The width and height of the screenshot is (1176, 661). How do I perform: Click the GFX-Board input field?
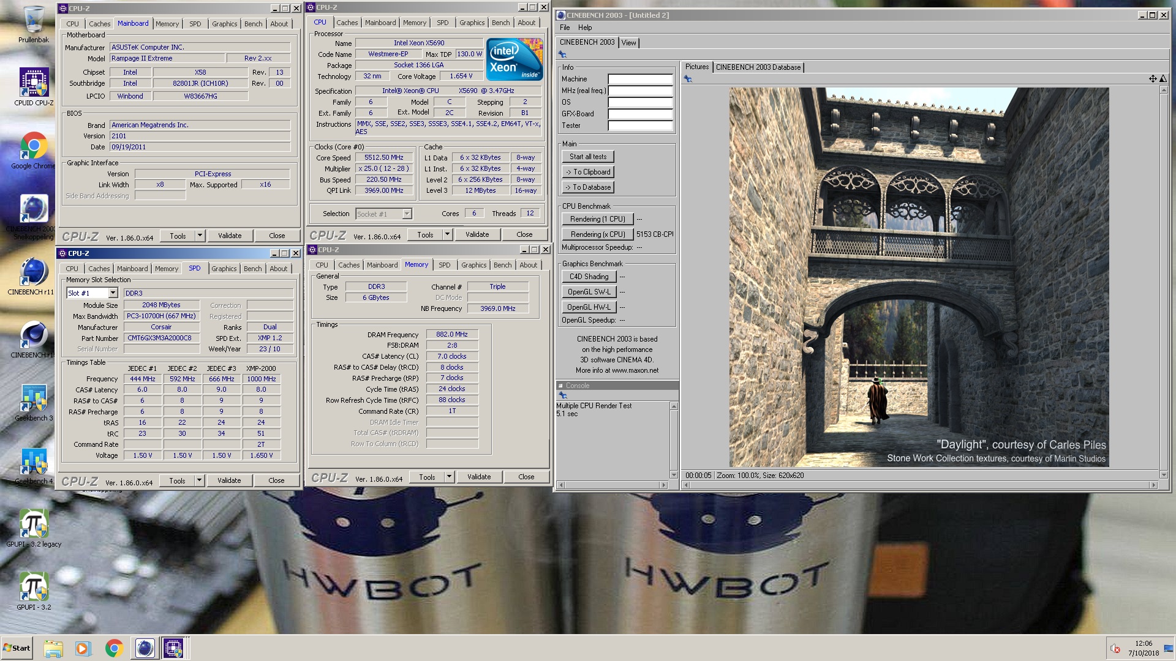(640, 114)
